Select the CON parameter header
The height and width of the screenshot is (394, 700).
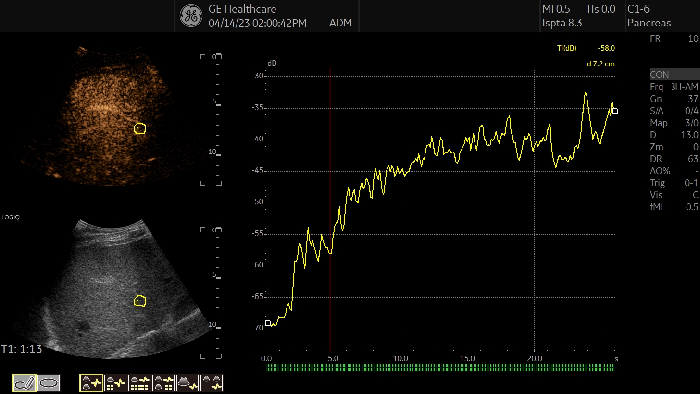coord(675,75)
